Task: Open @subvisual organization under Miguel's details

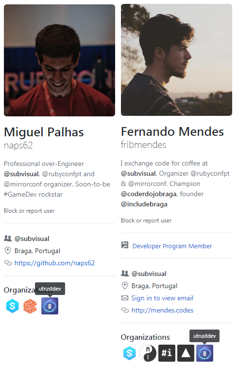Action: point(32,239)
